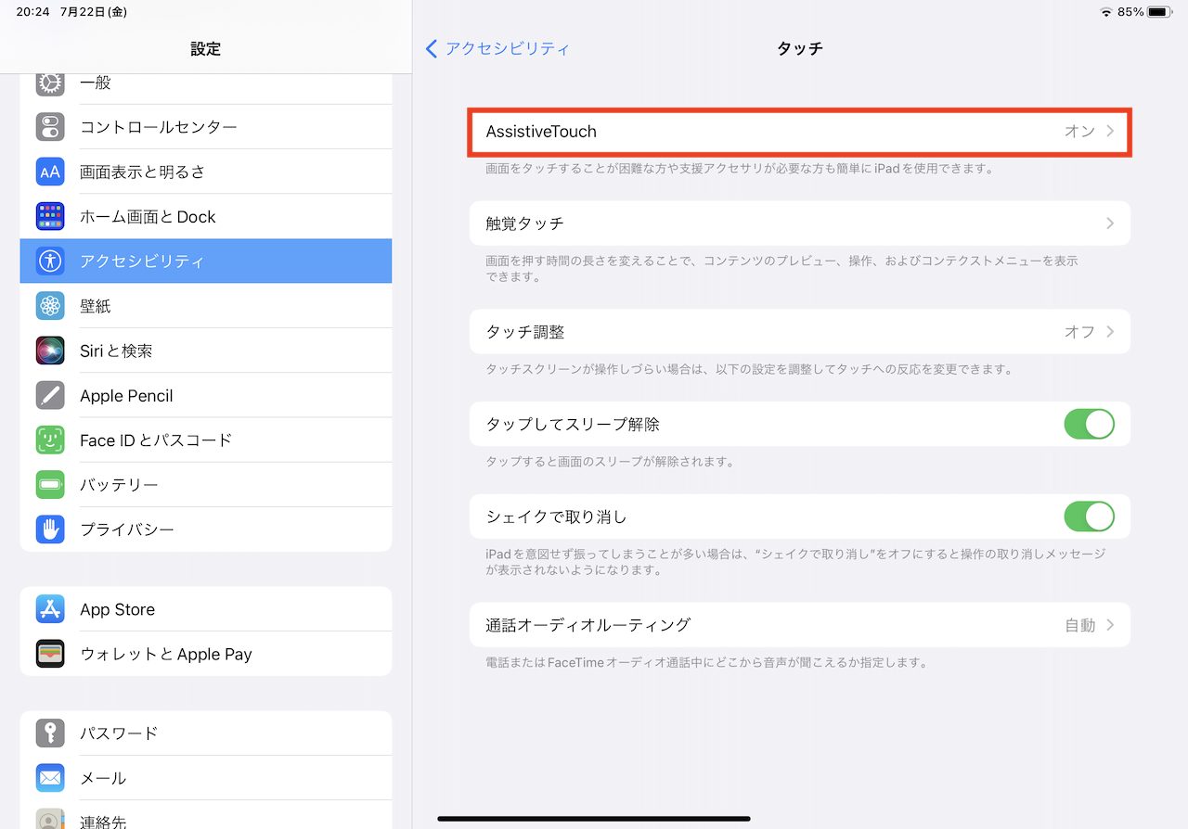Expand AssistiveTouch settings via its chevron
The image size is (1188, 829).
(x=1110, y=132)
